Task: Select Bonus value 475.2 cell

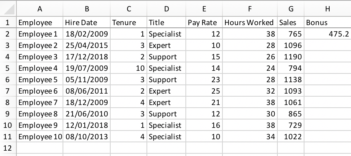Action: [x=327, y=34]
